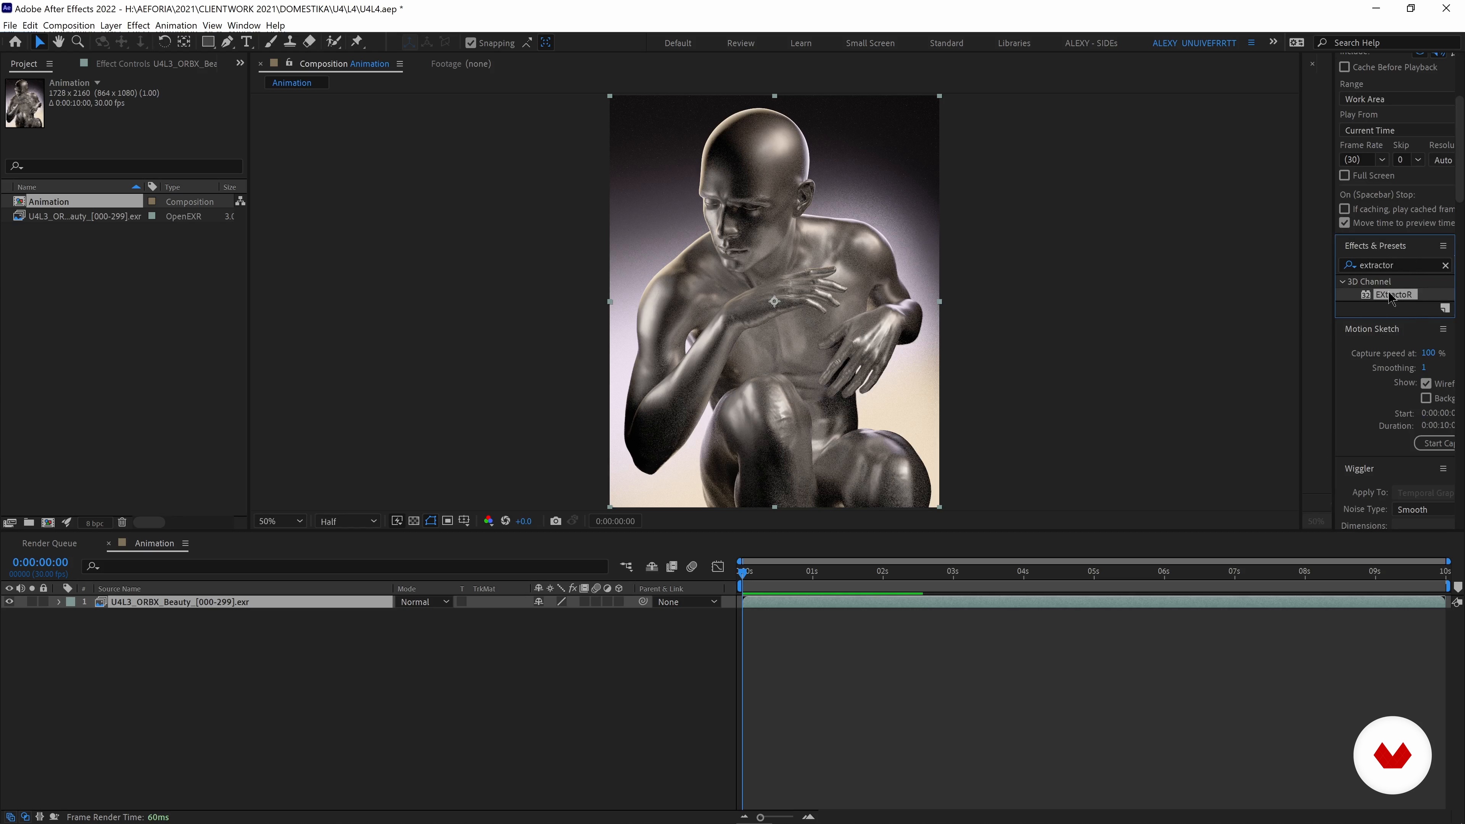Image resolution: width=1465 pixels, height=824 pixels.
Task: Open the Work Area range dropdown
Action: tap(1397, 99)
